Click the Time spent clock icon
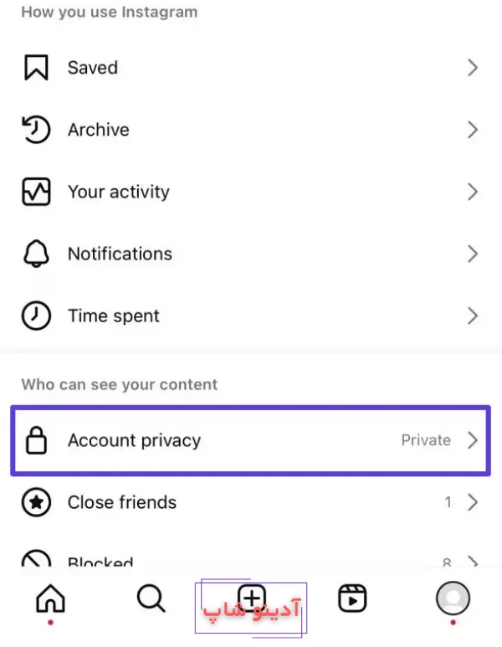The width and height of the screenshot is (502, 647). [x=36, y=316]
